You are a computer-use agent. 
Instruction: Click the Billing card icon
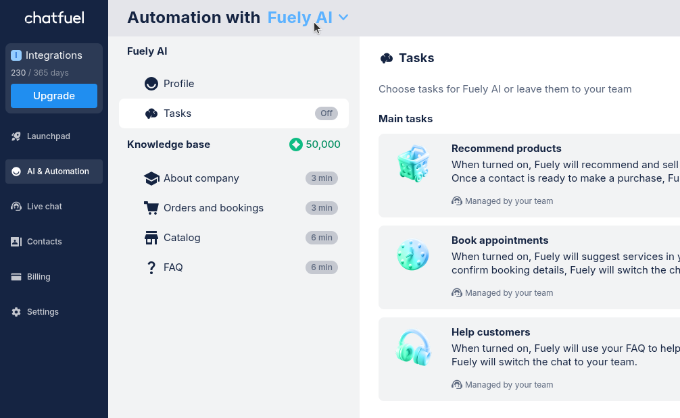[x=16, y=277]
